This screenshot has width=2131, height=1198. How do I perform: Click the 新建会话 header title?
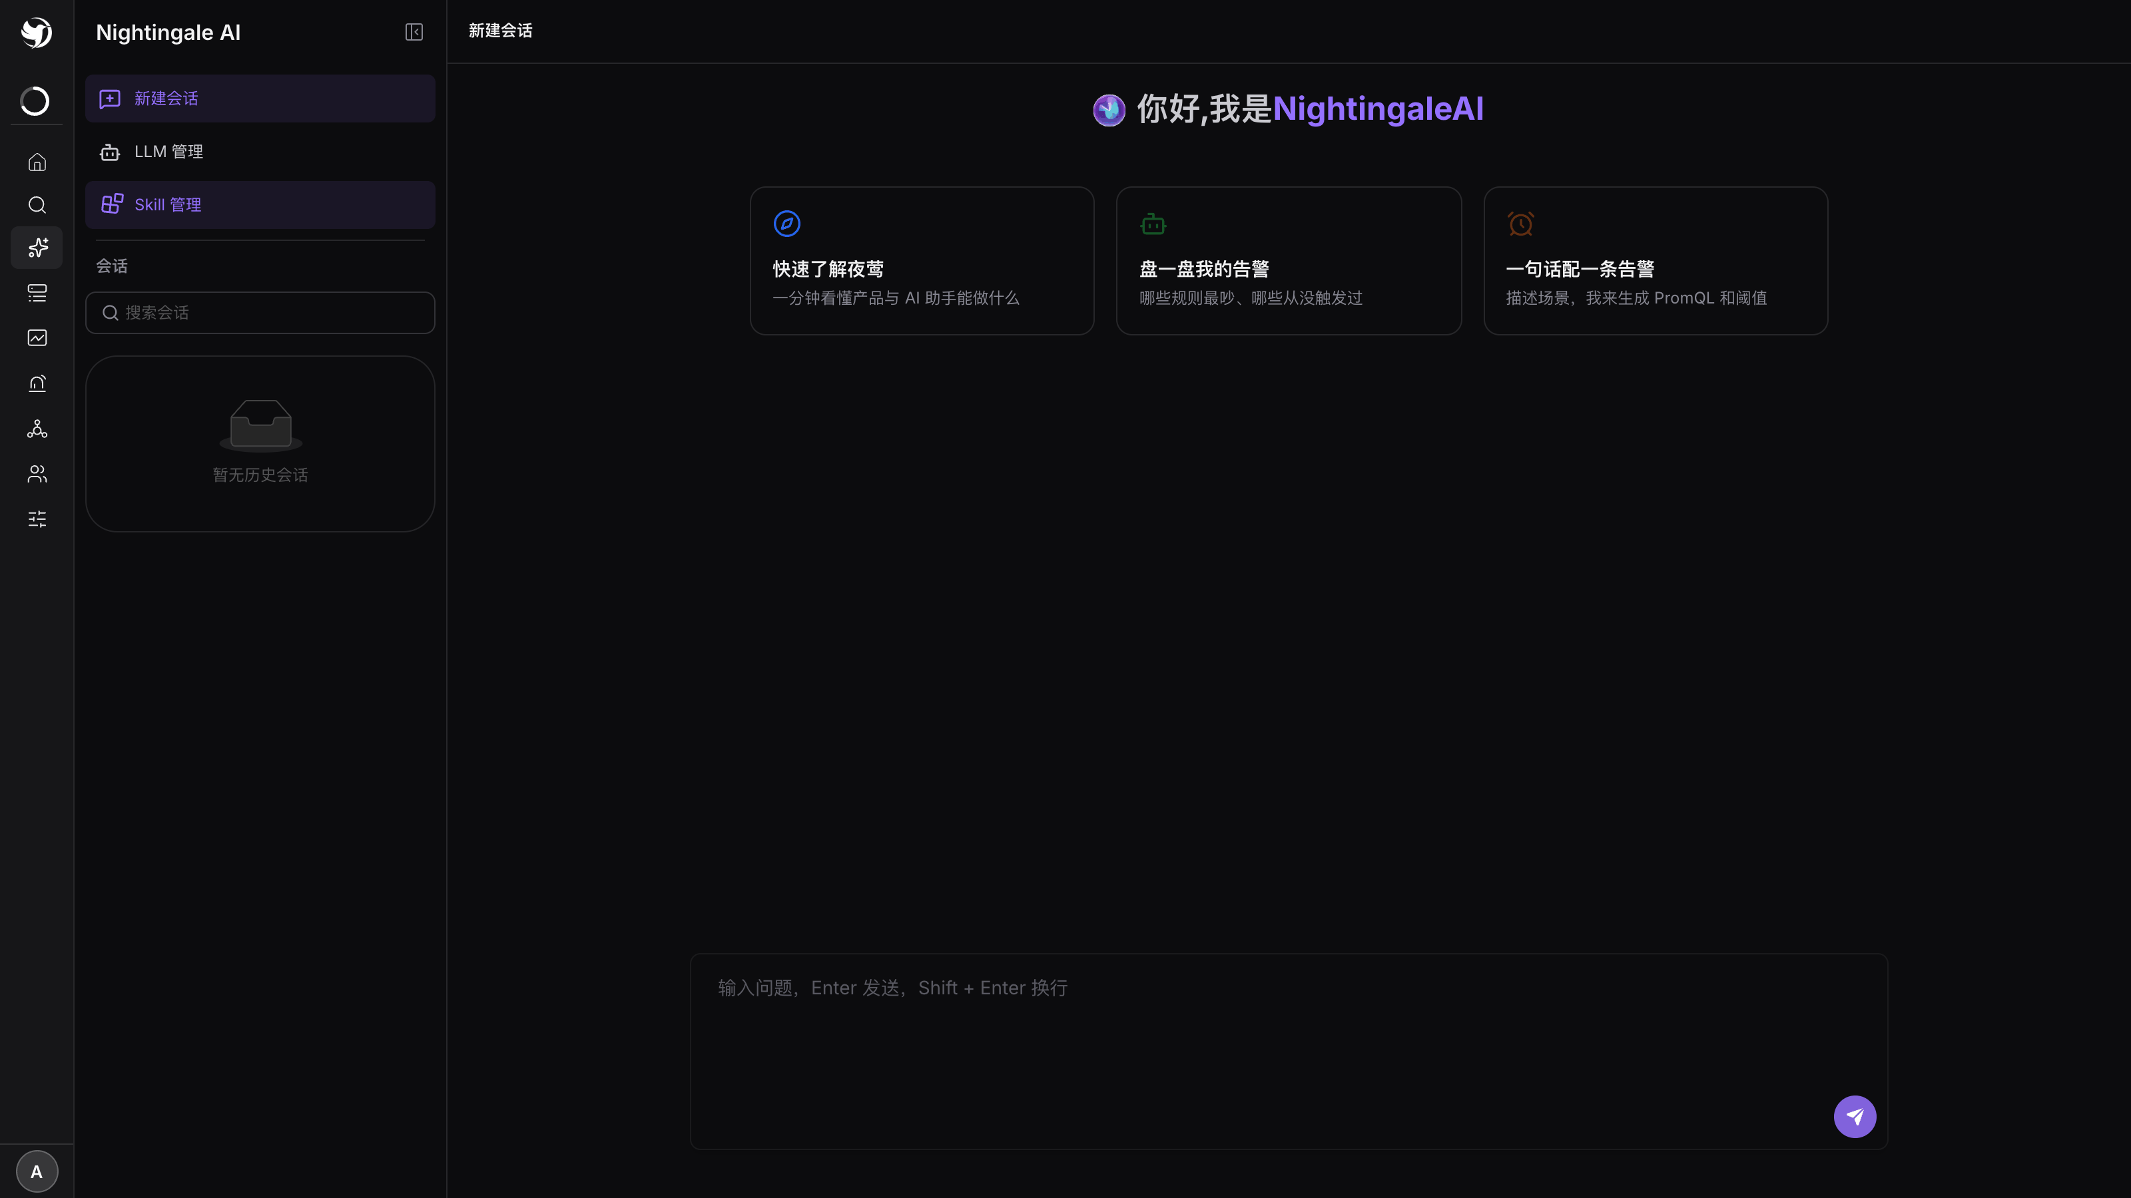[501, 31]
